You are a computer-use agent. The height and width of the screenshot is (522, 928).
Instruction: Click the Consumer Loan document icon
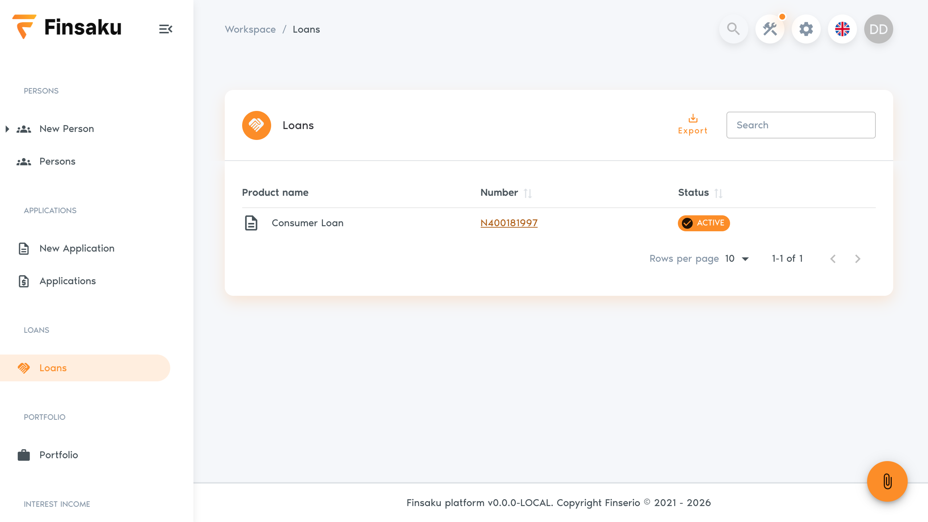point(251,223)
